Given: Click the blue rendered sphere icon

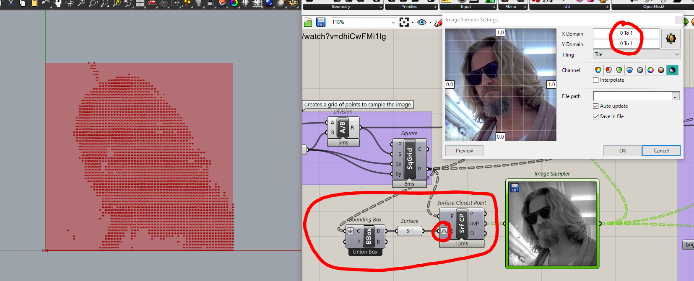Looking at the screenshot, I should point(269,3).
